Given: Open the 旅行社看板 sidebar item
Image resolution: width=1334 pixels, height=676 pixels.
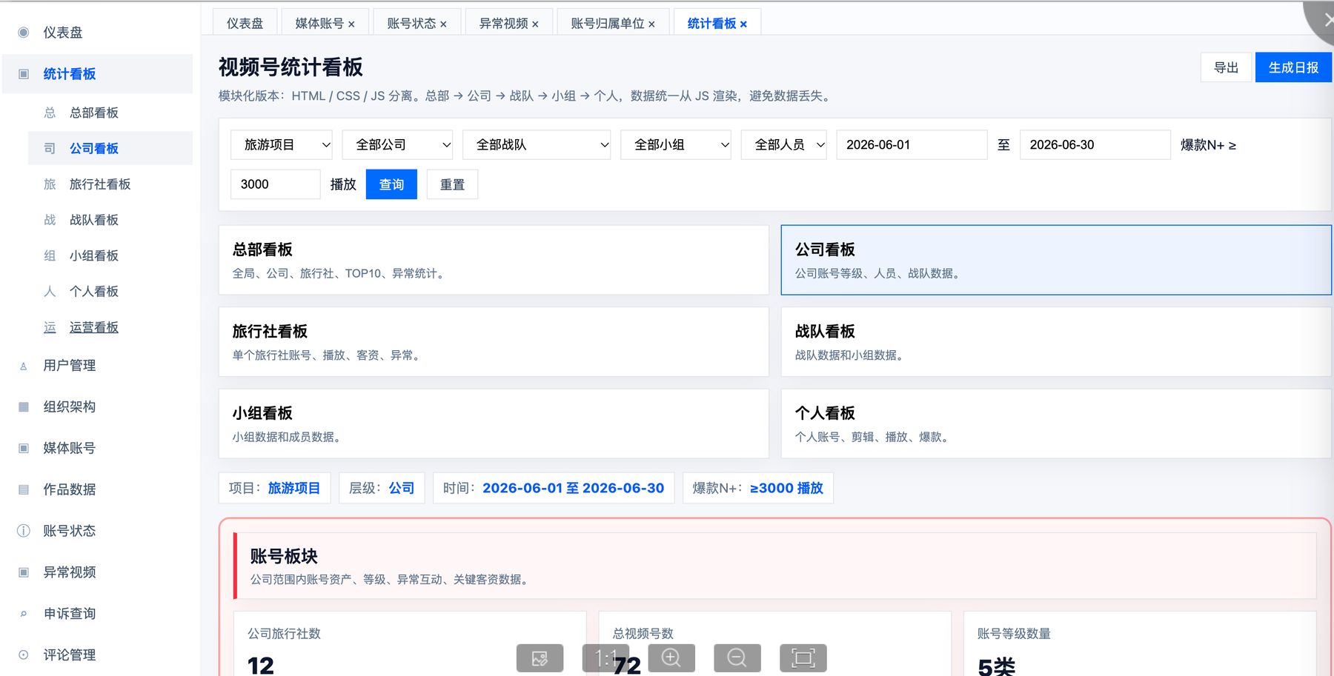Looking at the screenshot, I should coord(110,184).
